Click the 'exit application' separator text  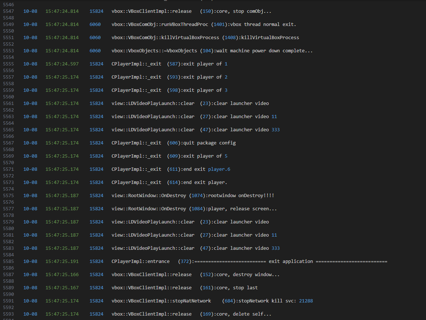click(291, 261)
